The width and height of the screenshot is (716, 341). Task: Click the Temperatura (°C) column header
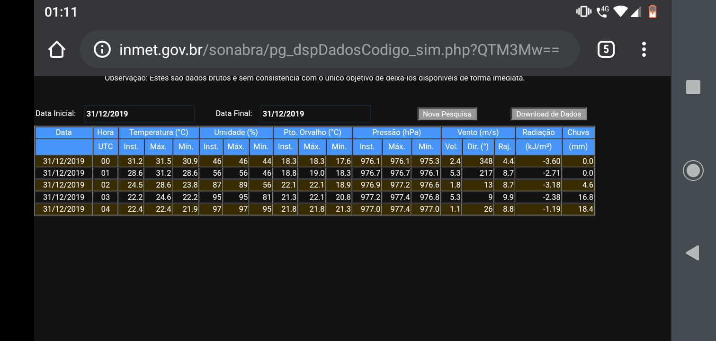point(159,133)
